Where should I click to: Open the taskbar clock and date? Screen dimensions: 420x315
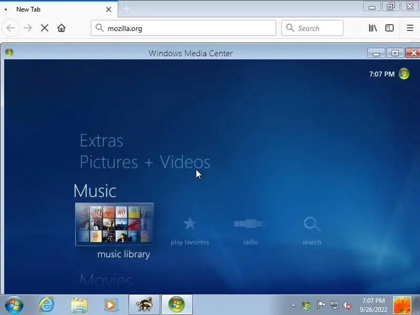coord(373,305)
